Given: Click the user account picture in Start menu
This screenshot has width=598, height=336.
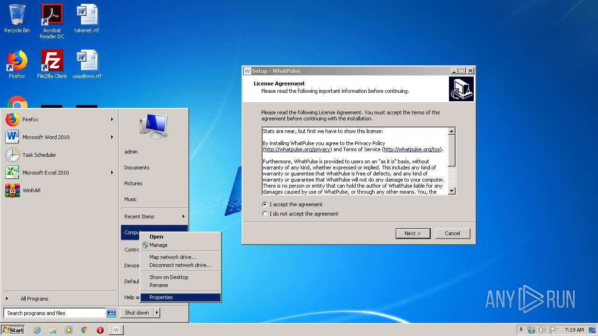Looking at the screenshot, I should (154, 126).
